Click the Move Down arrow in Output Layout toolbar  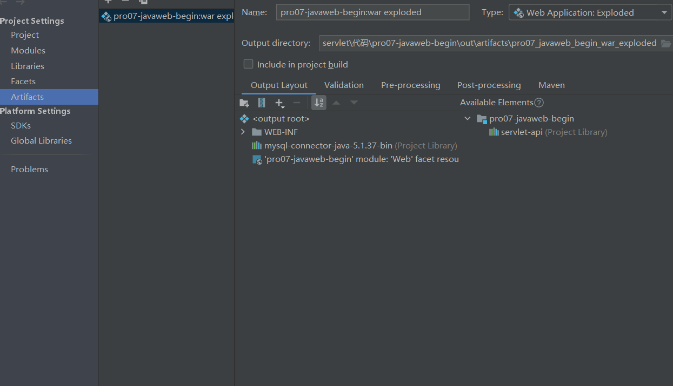click(x=354, y=103)
